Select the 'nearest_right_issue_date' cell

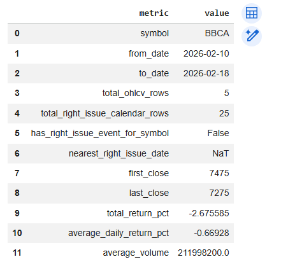[x=119, y=153]
